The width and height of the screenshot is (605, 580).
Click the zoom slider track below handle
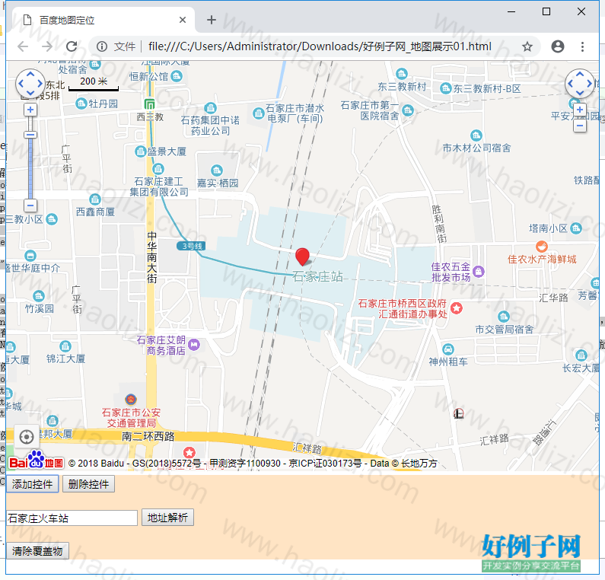point(30,168)
